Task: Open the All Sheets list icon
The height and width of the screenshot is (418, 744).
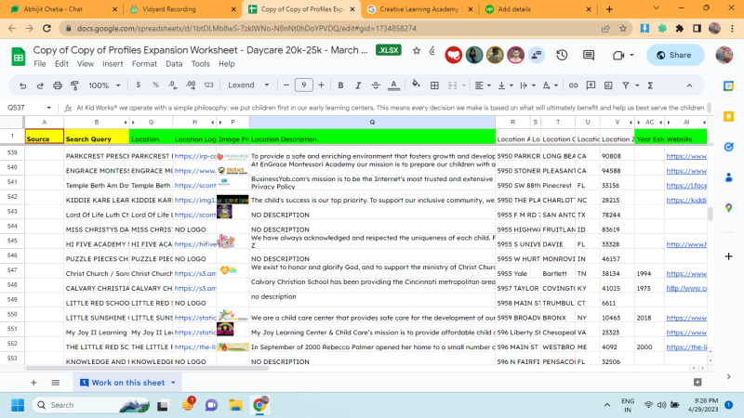Action: [x=56, y=383]
